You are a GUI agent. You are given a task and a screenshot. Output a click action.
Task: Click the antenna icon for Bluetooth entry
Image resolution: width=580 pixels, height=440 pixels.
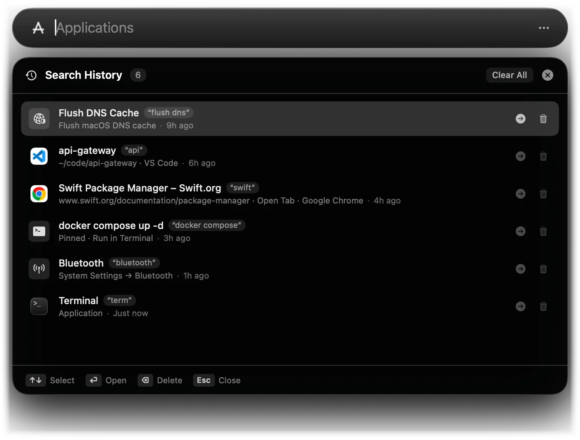(39, 269)
